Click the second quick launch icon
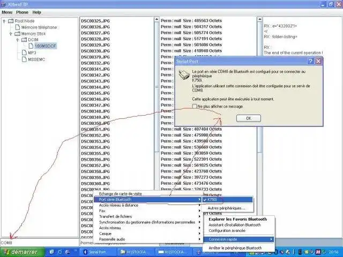Viewport: 343px width, 257px height. point(59,252)
